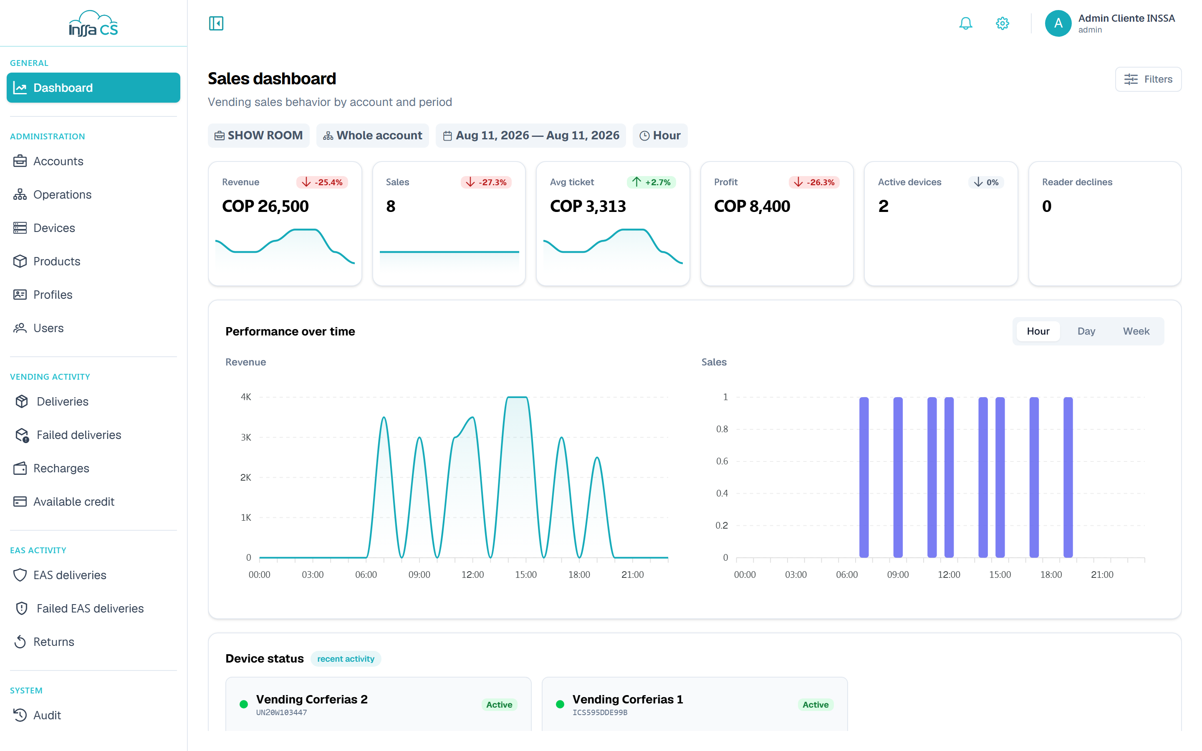The image size is (1202, 751).
Task: Click the Returns arrow icon
Action: [20, 642]
